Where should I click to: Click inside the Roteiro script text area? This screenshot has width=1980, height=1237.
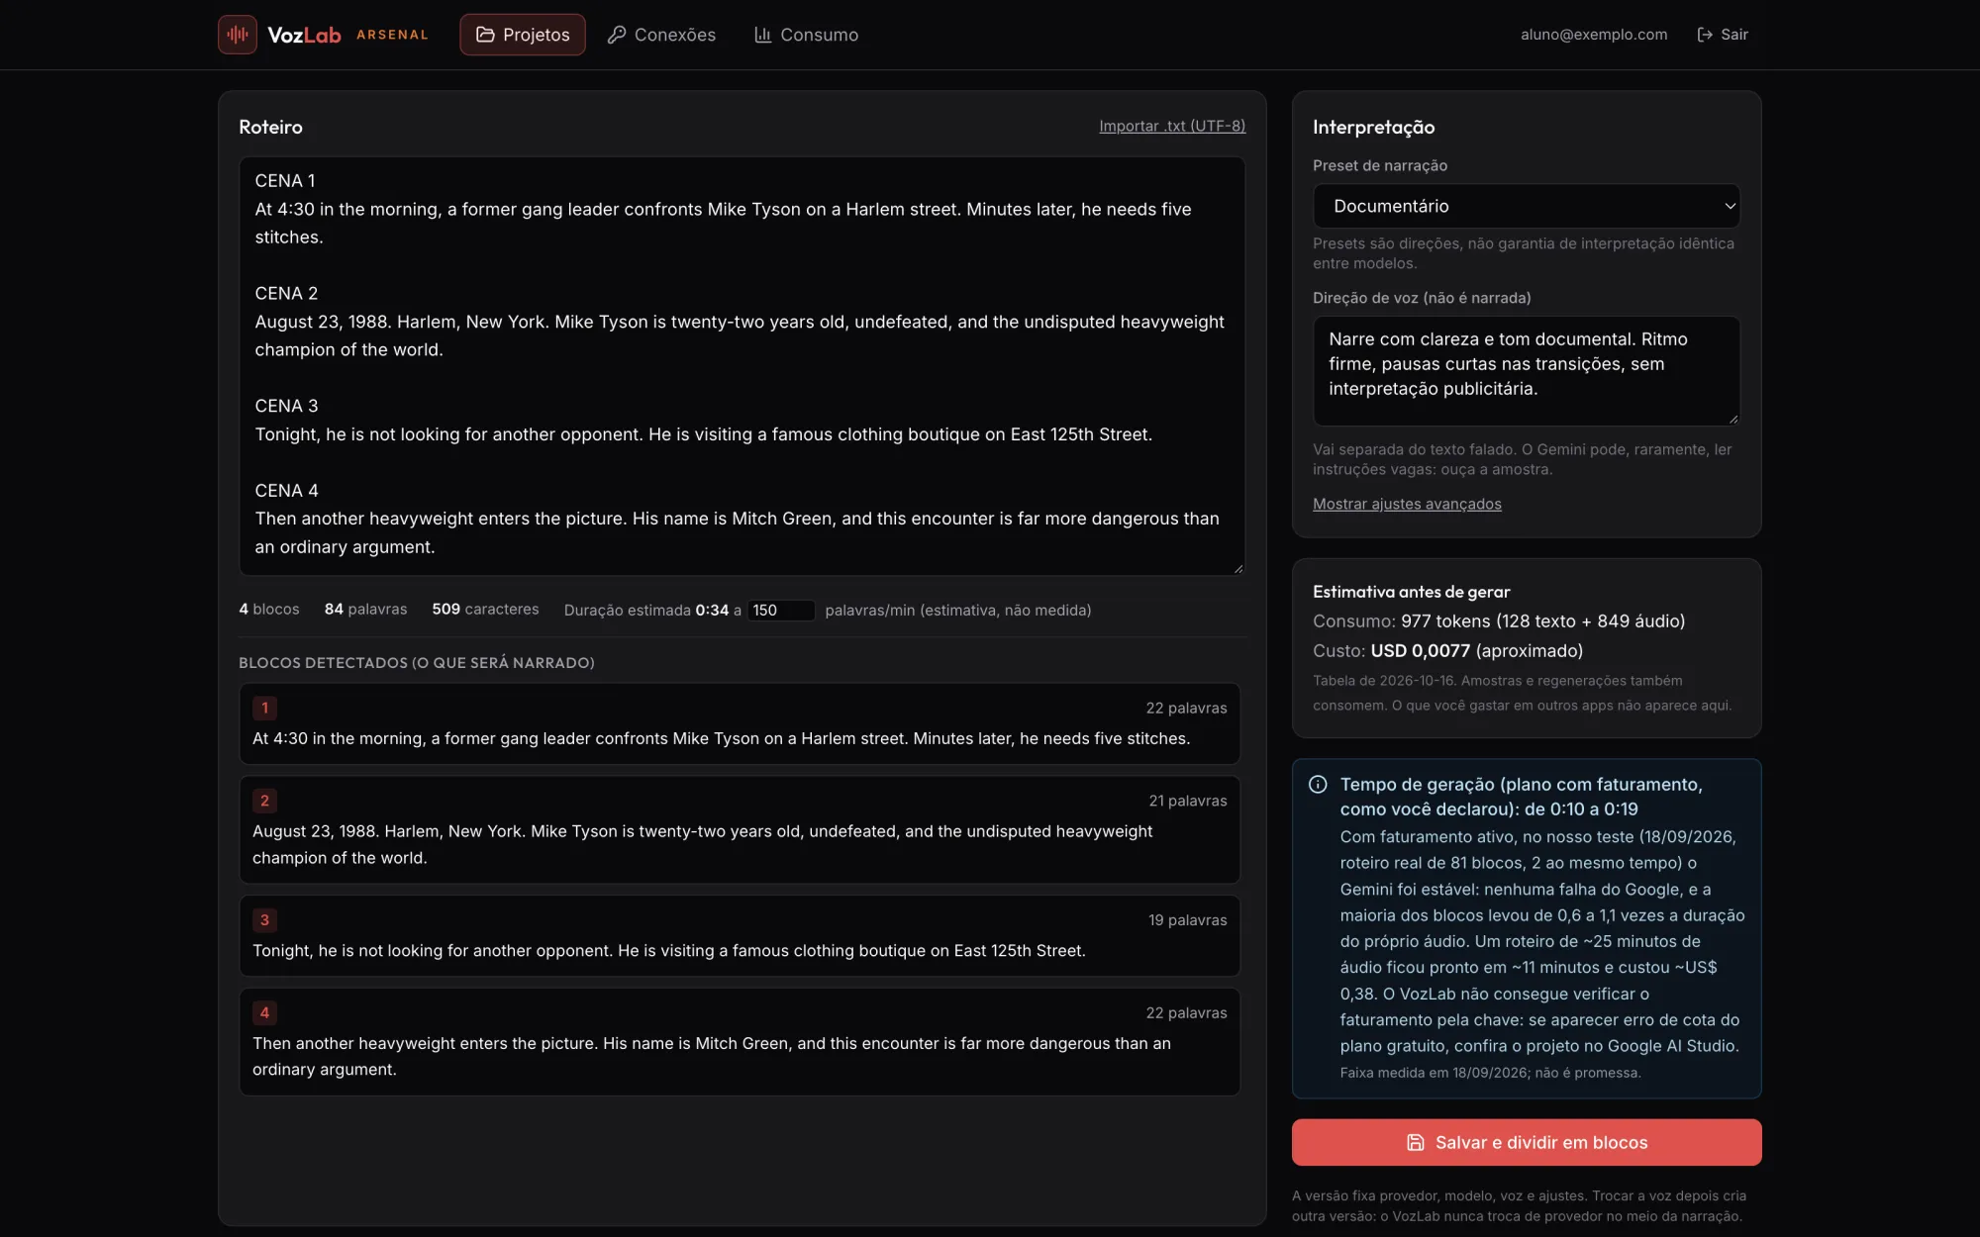pos(742,365)
